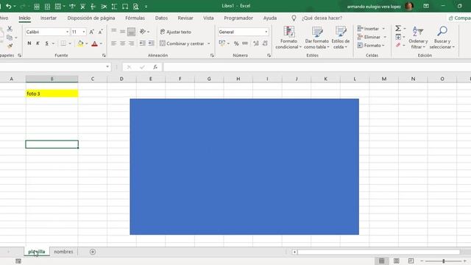
Task: Open the Programador tab
Action: [238, 18]
